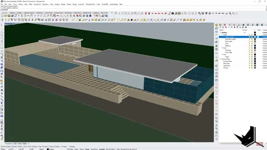
Task: Collapse the Surroundings layer group
Action: pyautogui.click(x=220, y=59)
